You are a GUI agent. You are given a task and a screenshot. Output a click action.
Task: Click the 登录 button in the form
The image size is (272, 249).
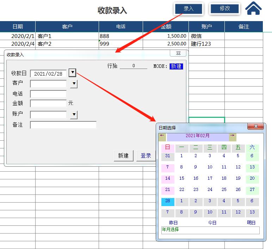tap(146, 156)
